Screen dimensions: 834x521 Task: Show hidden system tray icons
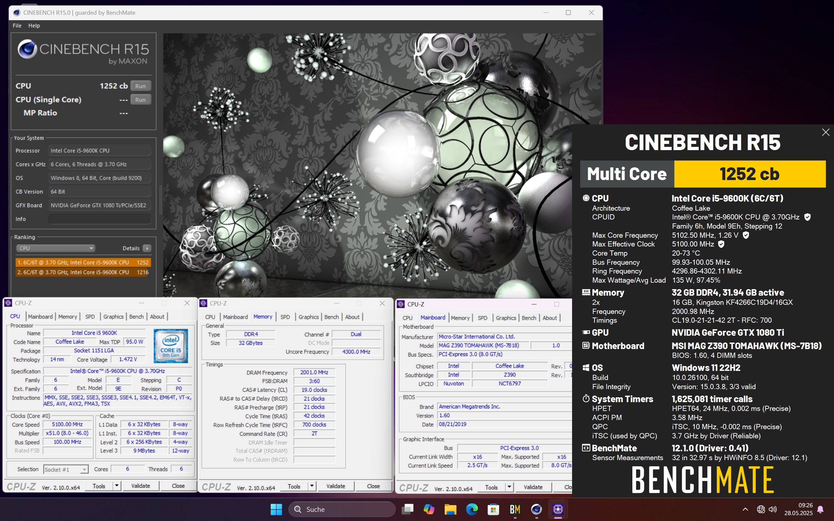coord(745,509)
